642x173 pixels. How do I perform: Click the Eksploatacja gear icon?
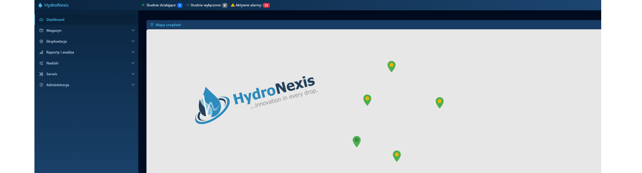coord(41,42)
